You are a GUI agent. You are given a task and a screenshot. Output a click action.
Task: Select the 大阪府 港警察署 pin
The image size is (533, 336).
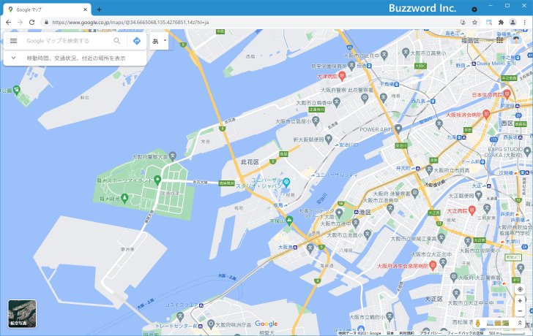tap(414, 193)
